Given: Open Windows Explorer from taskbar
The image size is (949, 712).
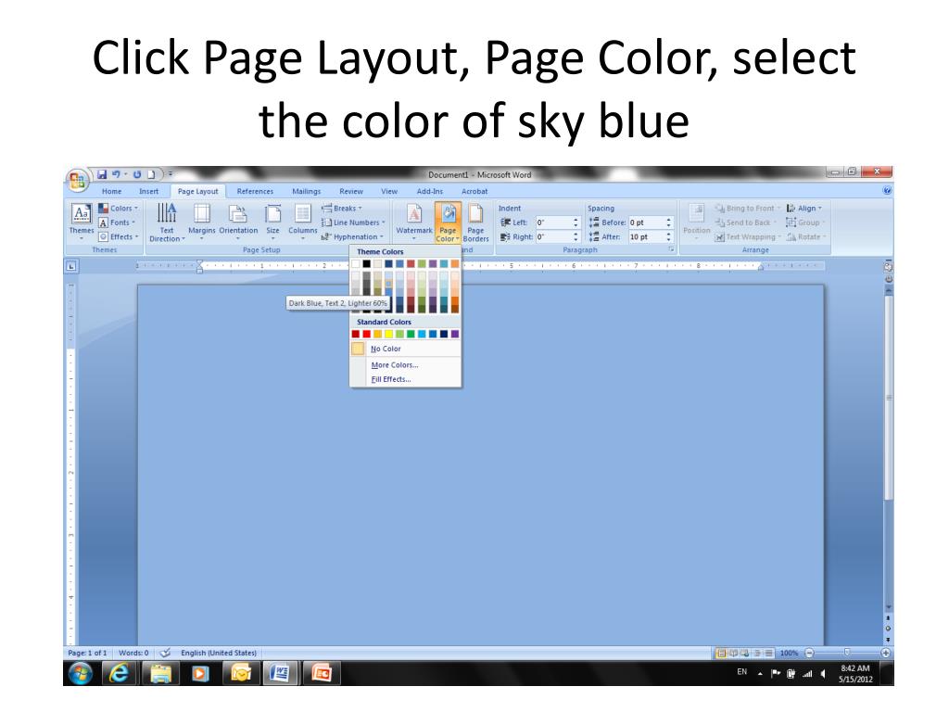Looking at the screenshot, I should point(159,673).
